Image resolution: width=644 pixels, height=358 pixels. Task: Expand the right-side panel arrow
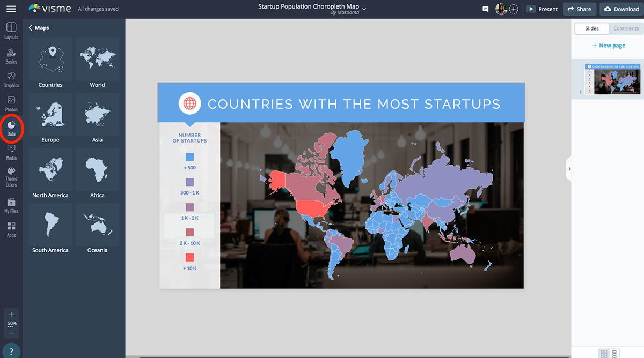coord(569,168)
